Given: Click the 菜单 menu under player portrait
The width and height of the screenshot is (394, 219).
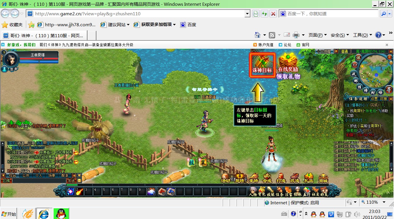Looking at the screenshot, I should [x=14, y=69].
